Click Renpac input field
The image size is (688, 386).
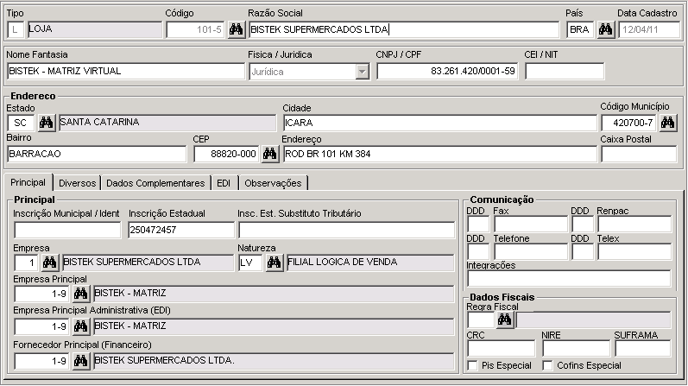(634, 224)
